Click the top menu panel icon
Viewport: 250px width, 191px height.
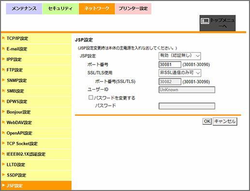205,21
